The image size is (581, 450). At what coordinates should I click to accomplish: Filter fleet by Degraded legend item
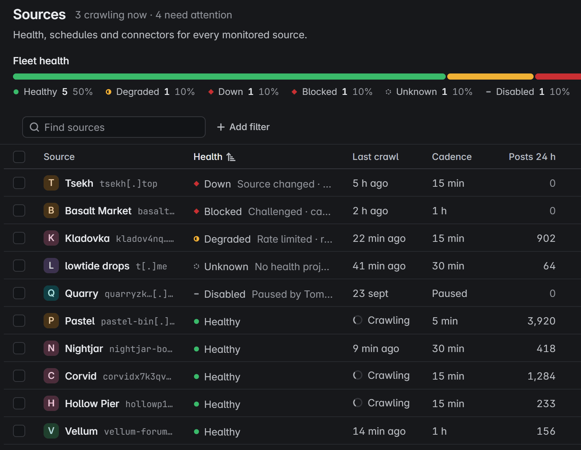[x=150, y=92]
